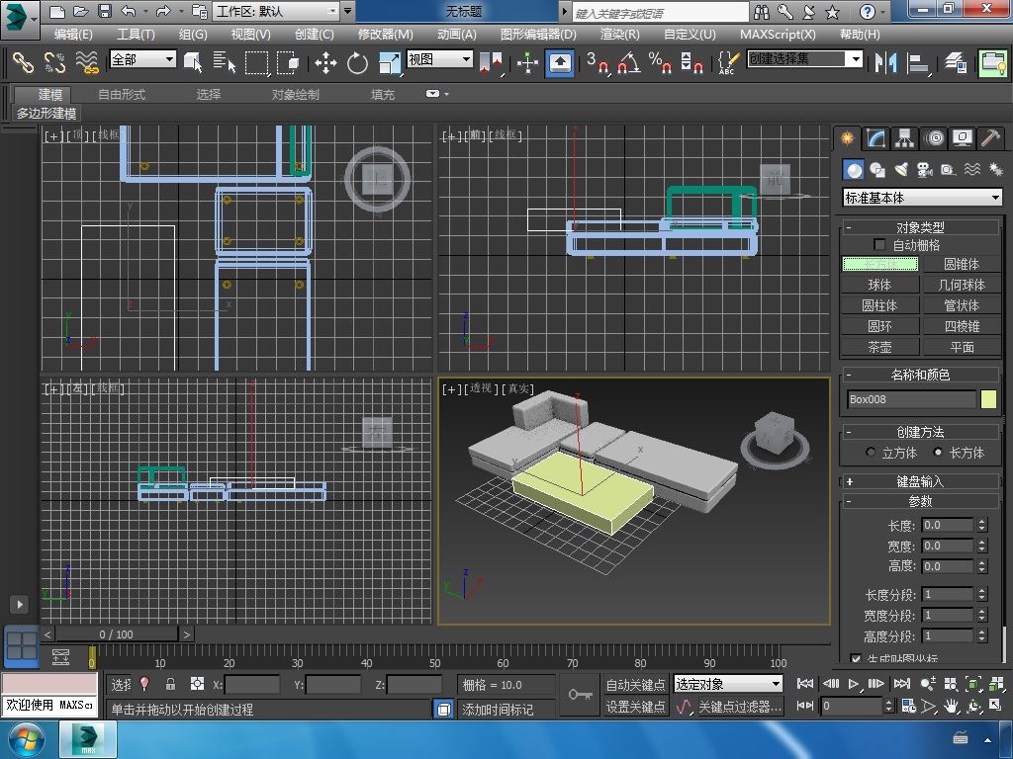Image resolution: width=1013 pixels, height=759 pixels.
Task: Click the 自动关键点 button
Action: tap(635, 684)
